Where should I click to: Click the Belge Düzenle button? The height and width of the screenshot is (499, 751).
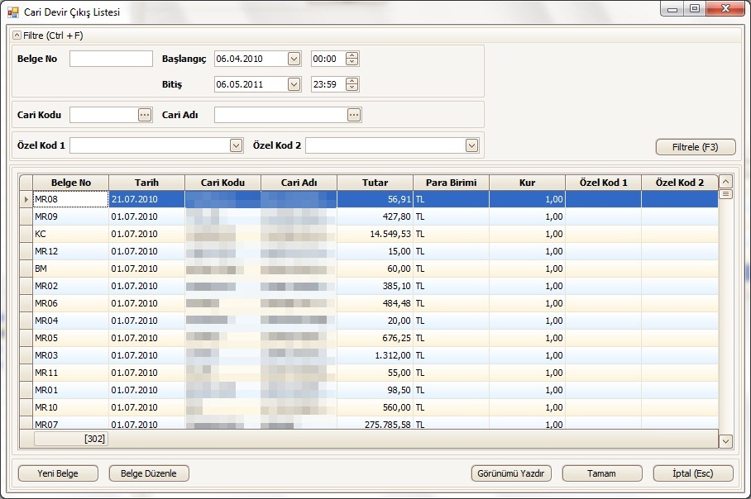(x=149, y=473)
